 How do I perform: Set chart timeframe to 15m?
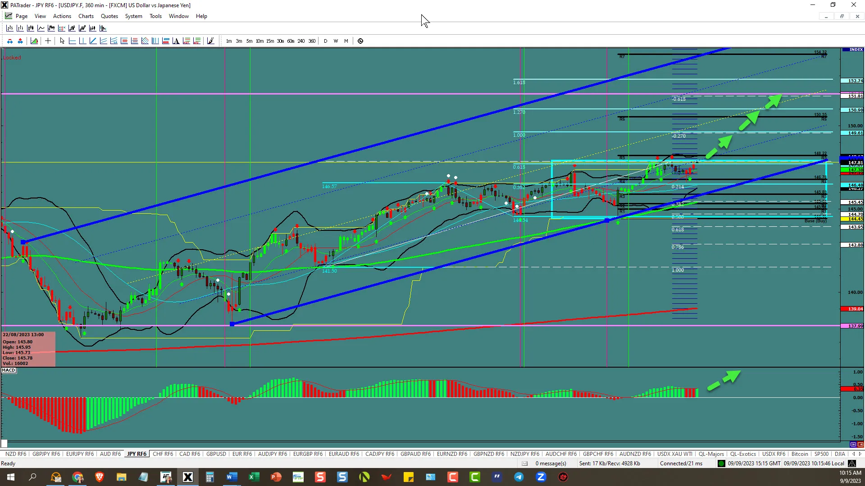pos(270,41)
